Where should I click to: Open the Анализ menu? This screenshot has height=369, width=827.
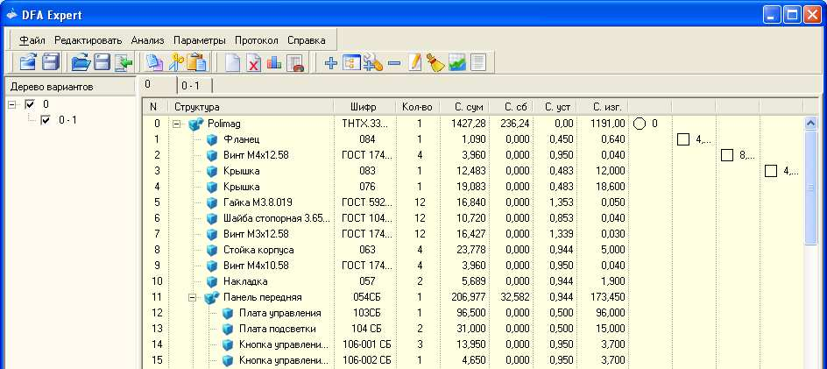148,40
